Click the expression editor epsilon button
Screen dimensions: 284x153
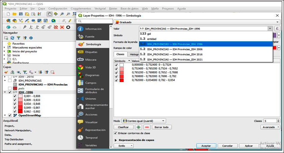(x=277, y=29)
